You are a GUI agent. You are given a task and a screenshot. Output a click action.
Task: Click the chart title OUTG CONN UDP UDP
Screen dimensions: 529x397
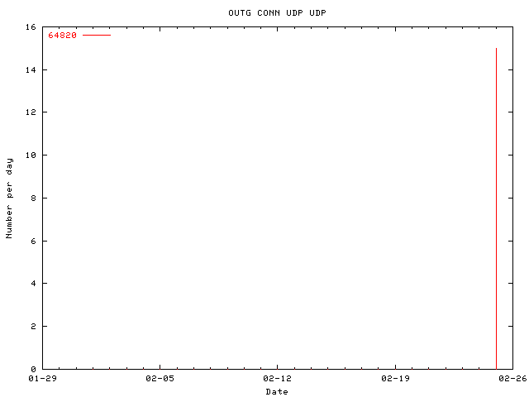click(x=278, y=13)
